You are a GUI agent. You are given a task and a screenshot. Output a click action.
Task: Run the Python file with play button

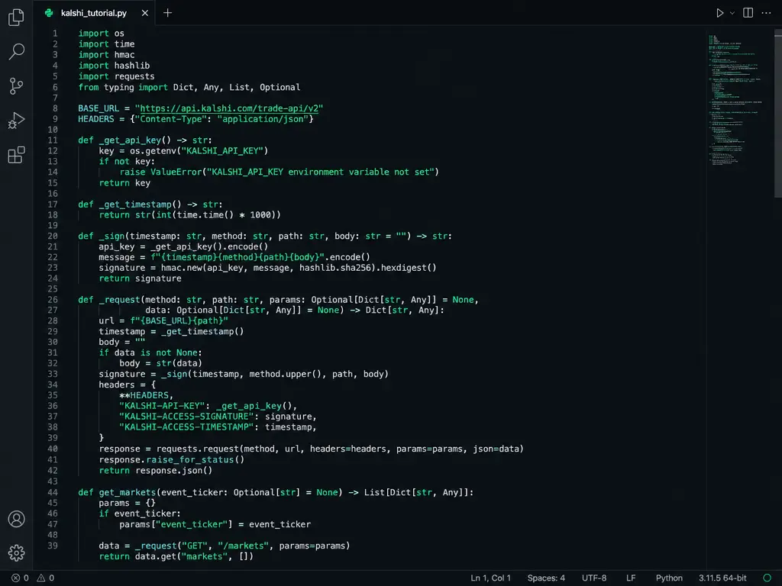coord(719,13)
